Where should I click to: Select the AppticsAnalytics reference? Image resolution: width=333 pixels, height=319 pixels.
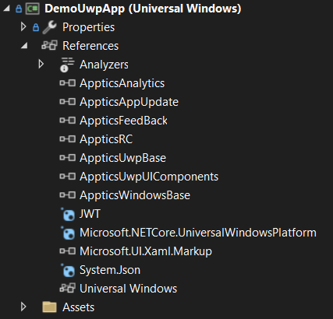(122, 83)
